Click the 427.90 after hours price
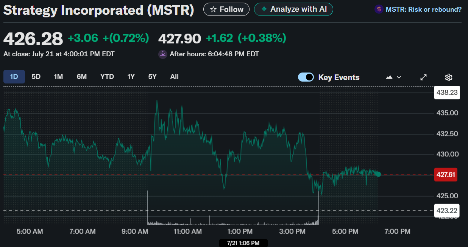Screen dimensions: 468x247 pos(179,38)
